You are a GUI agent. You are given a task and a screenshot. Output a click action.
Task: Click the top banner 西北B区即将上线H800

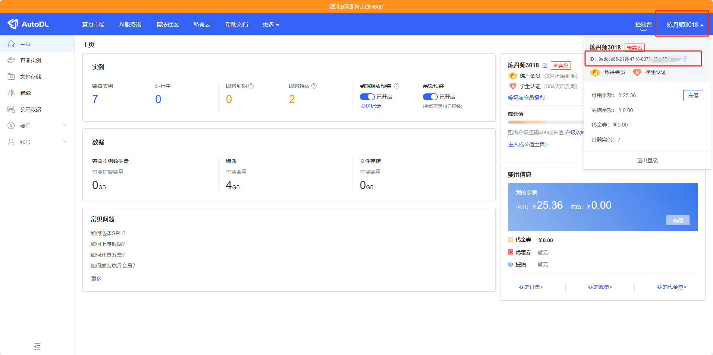(356, 7)
